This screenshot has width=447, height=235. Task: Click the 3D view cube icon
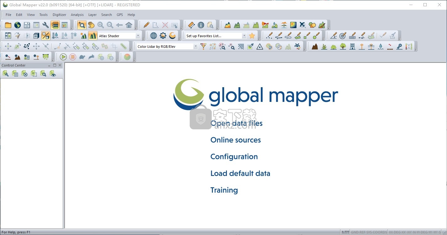tap(36, 36)
